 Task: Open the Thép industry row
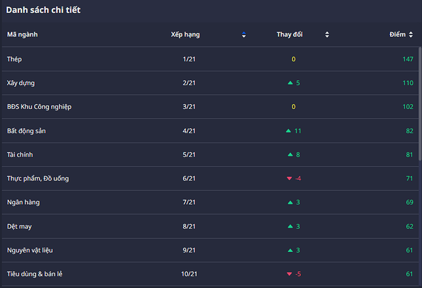pos(15,59)
